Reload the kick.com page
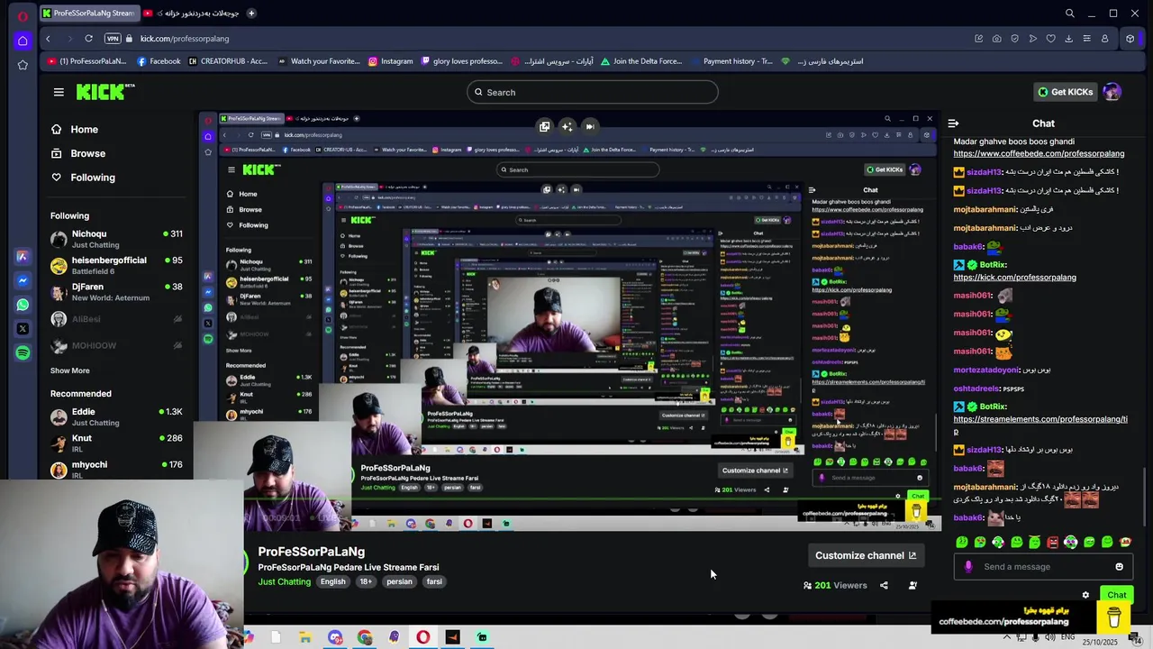Image resolution: width=1153 pixels, height=649 pixels. (x=88, y=39)
